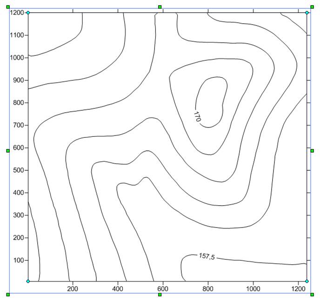The width and height of the screenshot is (320, 302).
Task: Click the 1200 label on the vertical axis
Action: pyautogui.click(x=17, y=13)
